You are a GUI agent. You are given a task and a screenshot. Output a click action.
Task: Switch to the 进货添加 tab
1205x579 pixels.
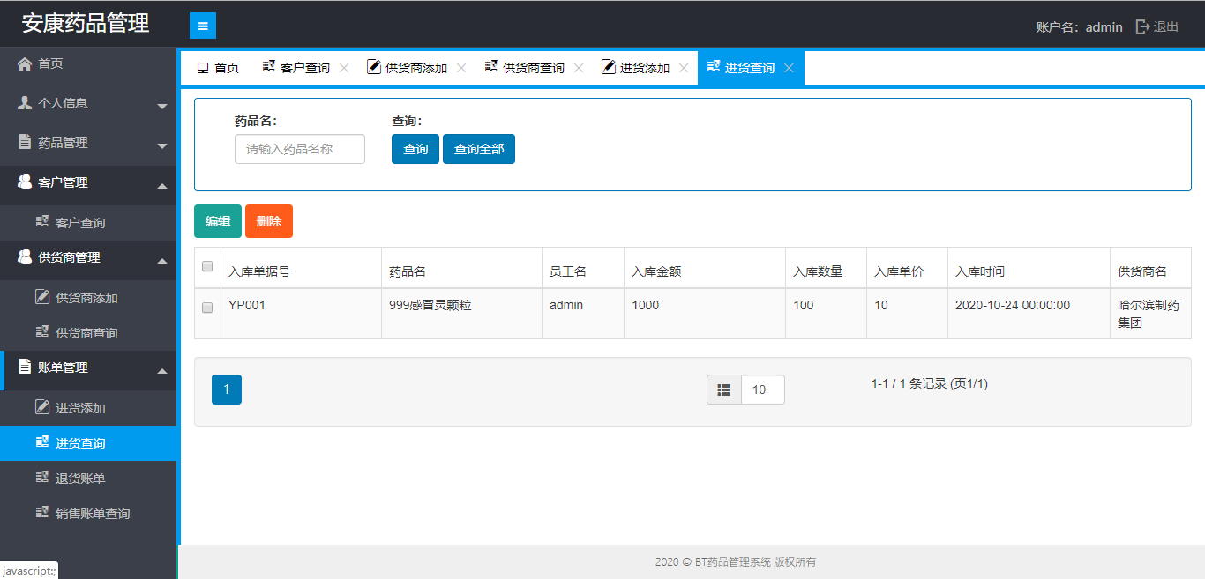click(x=644, y=68)
